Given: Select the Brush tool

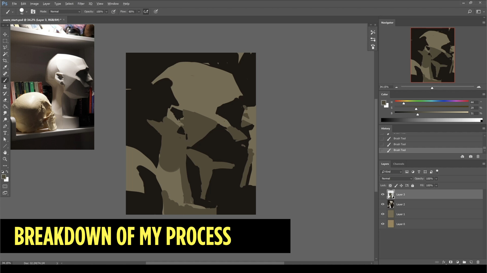Looking at the screenshot, I should tap(5, 80).
